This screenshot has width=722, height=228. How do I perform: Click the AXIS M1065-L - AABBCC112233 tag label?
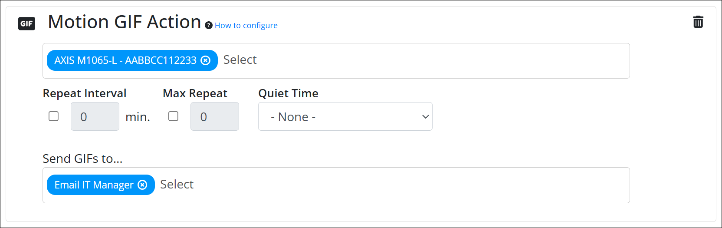pyautogui.click(x=125, y=60)
